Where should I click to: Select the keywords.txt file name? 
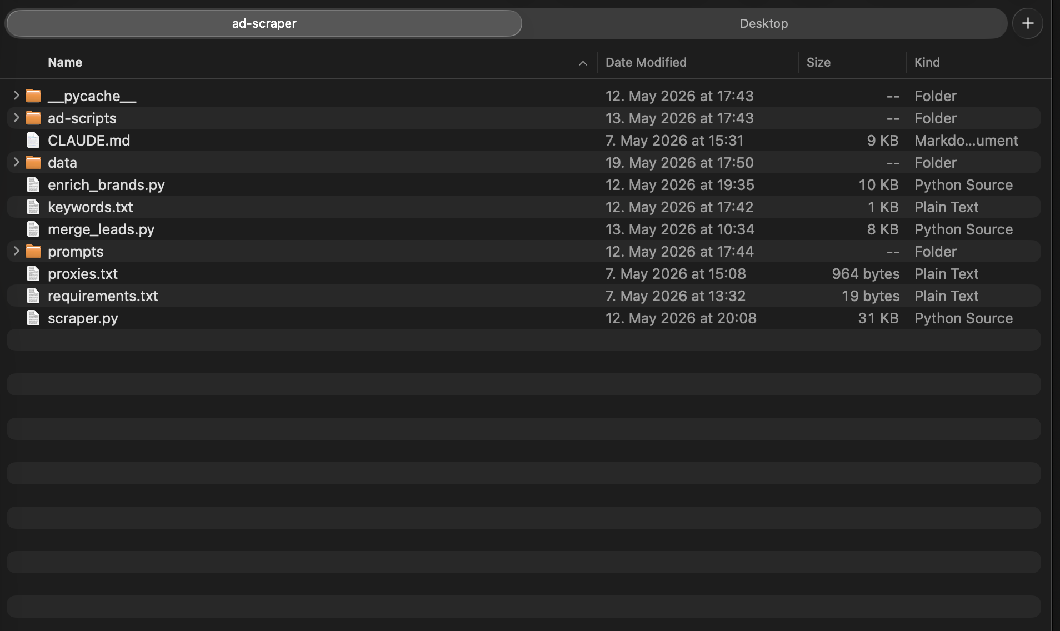[x=91, y=207]
